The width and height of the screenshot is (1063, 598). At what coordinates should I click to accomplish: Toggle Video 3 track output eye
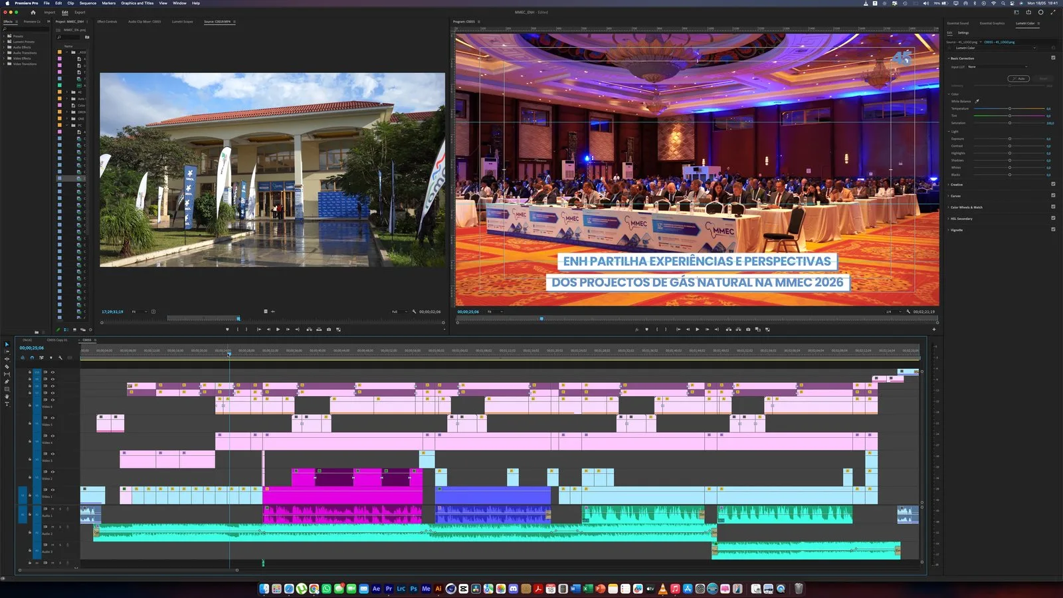(52, 454)
